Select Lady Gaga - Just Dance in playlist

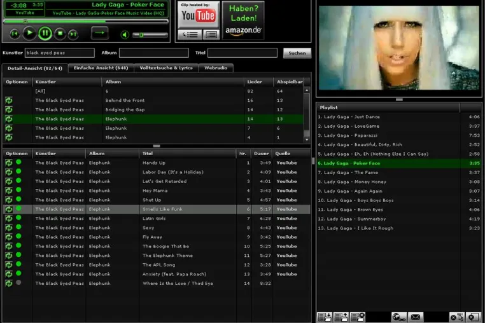point(399,117)
